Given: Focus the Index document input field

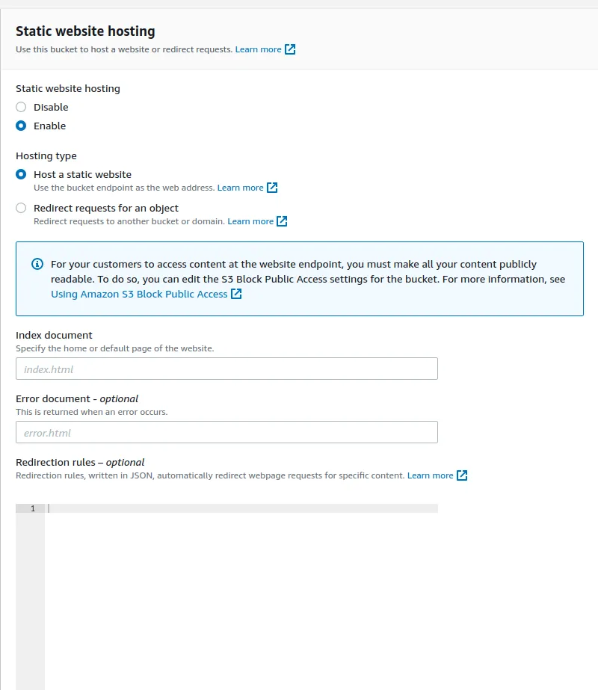Looking at the screenshot, I should tap(226, 369).
